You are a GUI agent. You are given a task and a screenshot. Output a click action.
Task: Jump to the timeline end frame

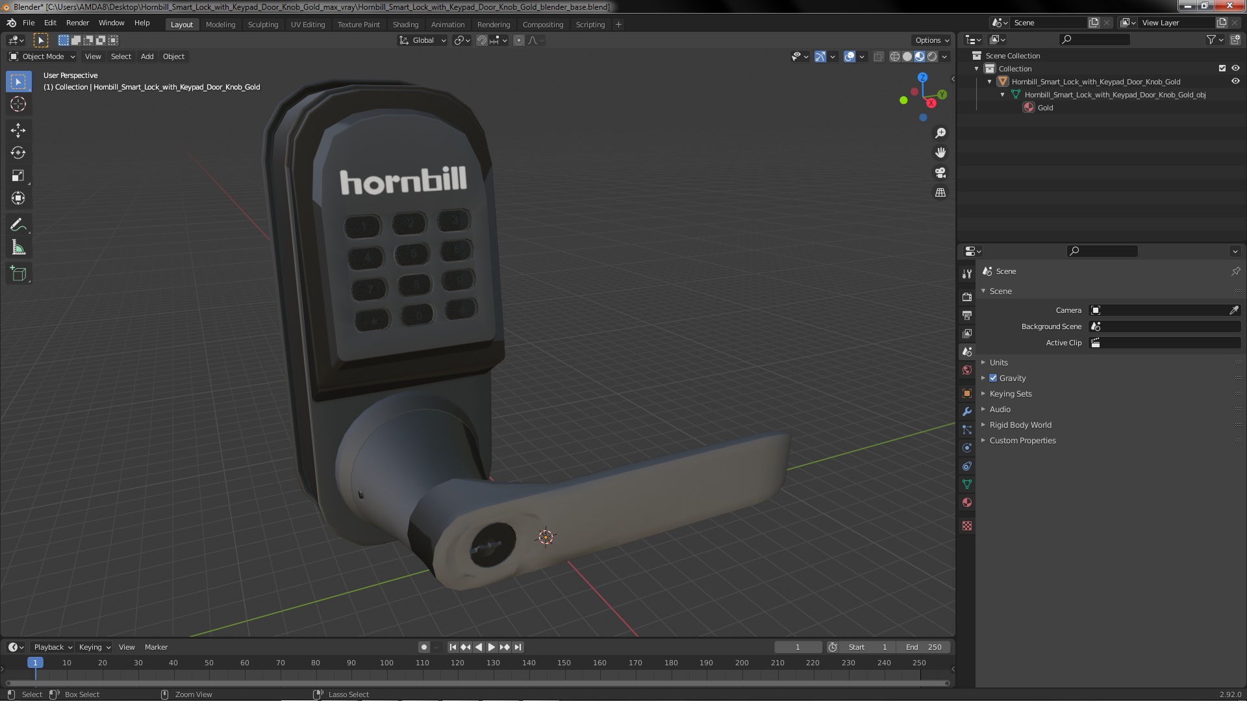pos(518,647)
